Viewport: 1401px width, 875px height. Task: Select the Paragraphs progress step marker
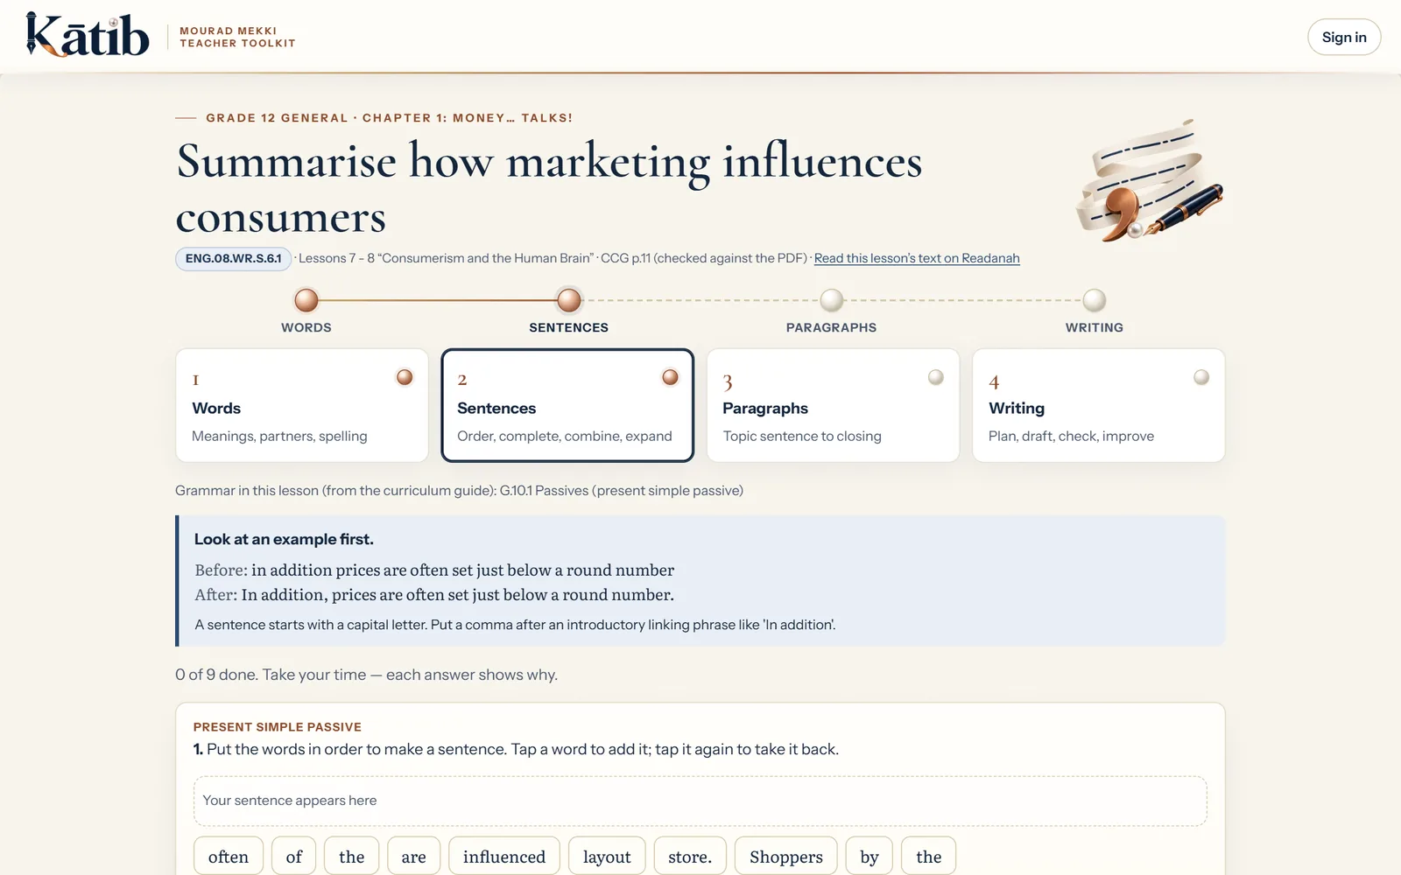pos(832,300)
